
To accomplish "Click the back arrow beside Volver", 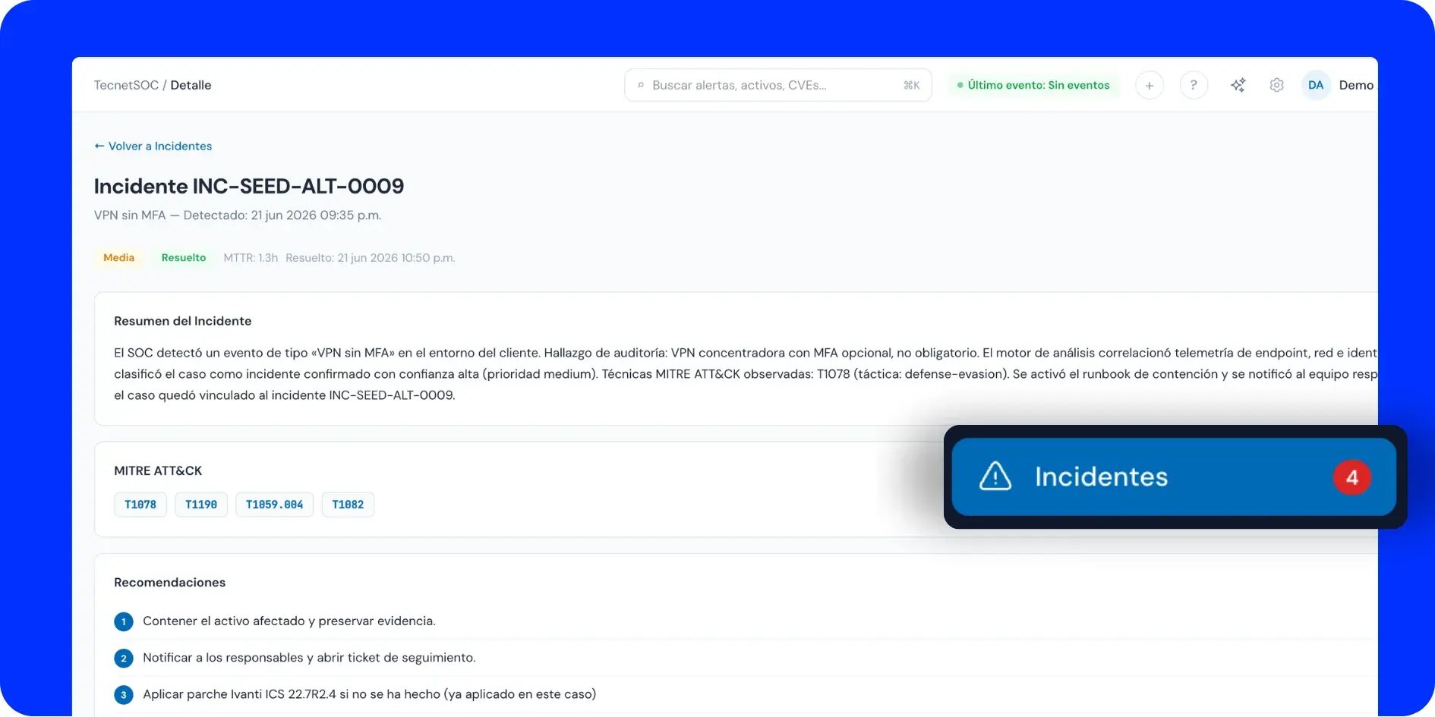I will click(x=99, y=146).
